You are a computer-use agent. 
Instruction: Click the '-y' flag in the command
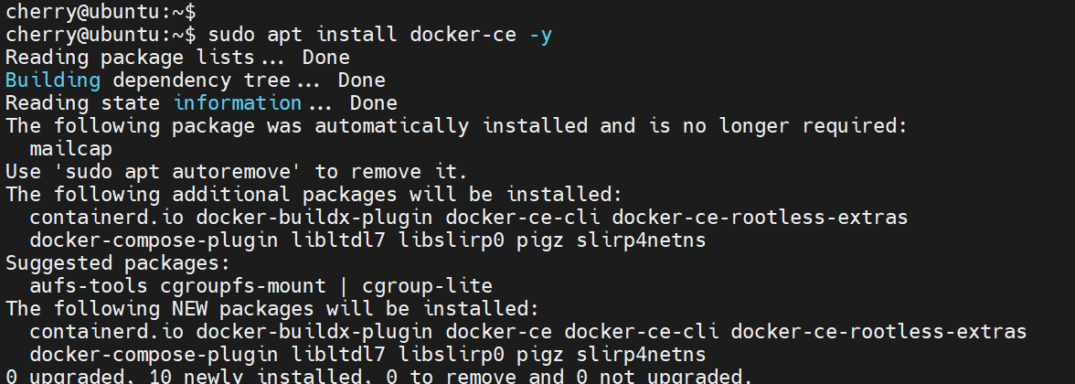click(540, 35)
